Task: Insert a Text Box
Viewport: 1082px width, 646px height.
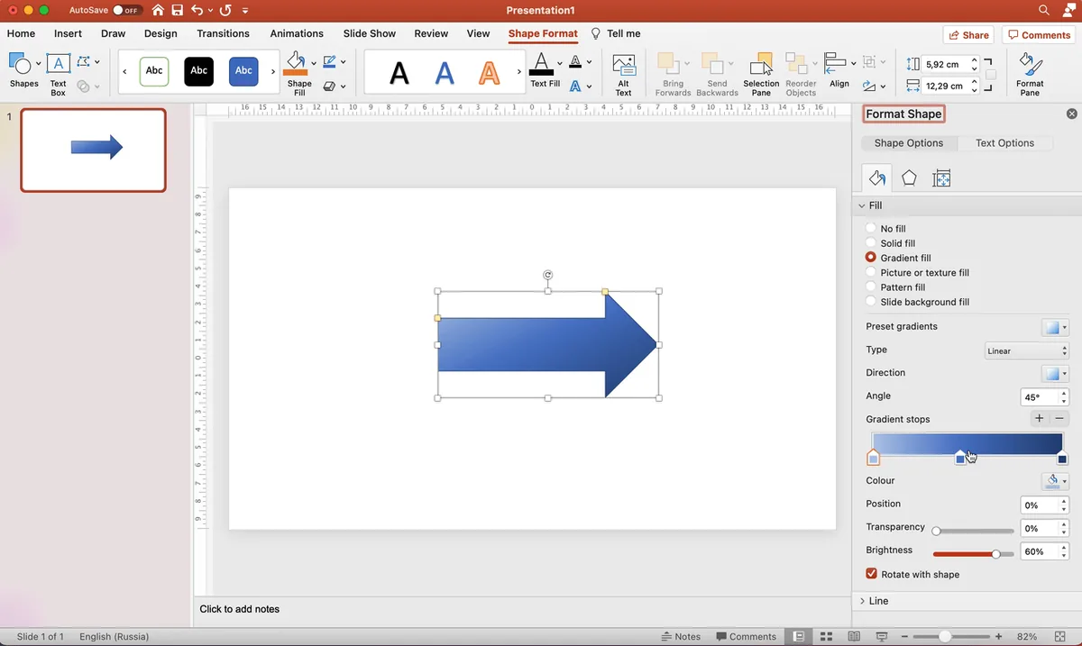Action: tap(58, 73)
